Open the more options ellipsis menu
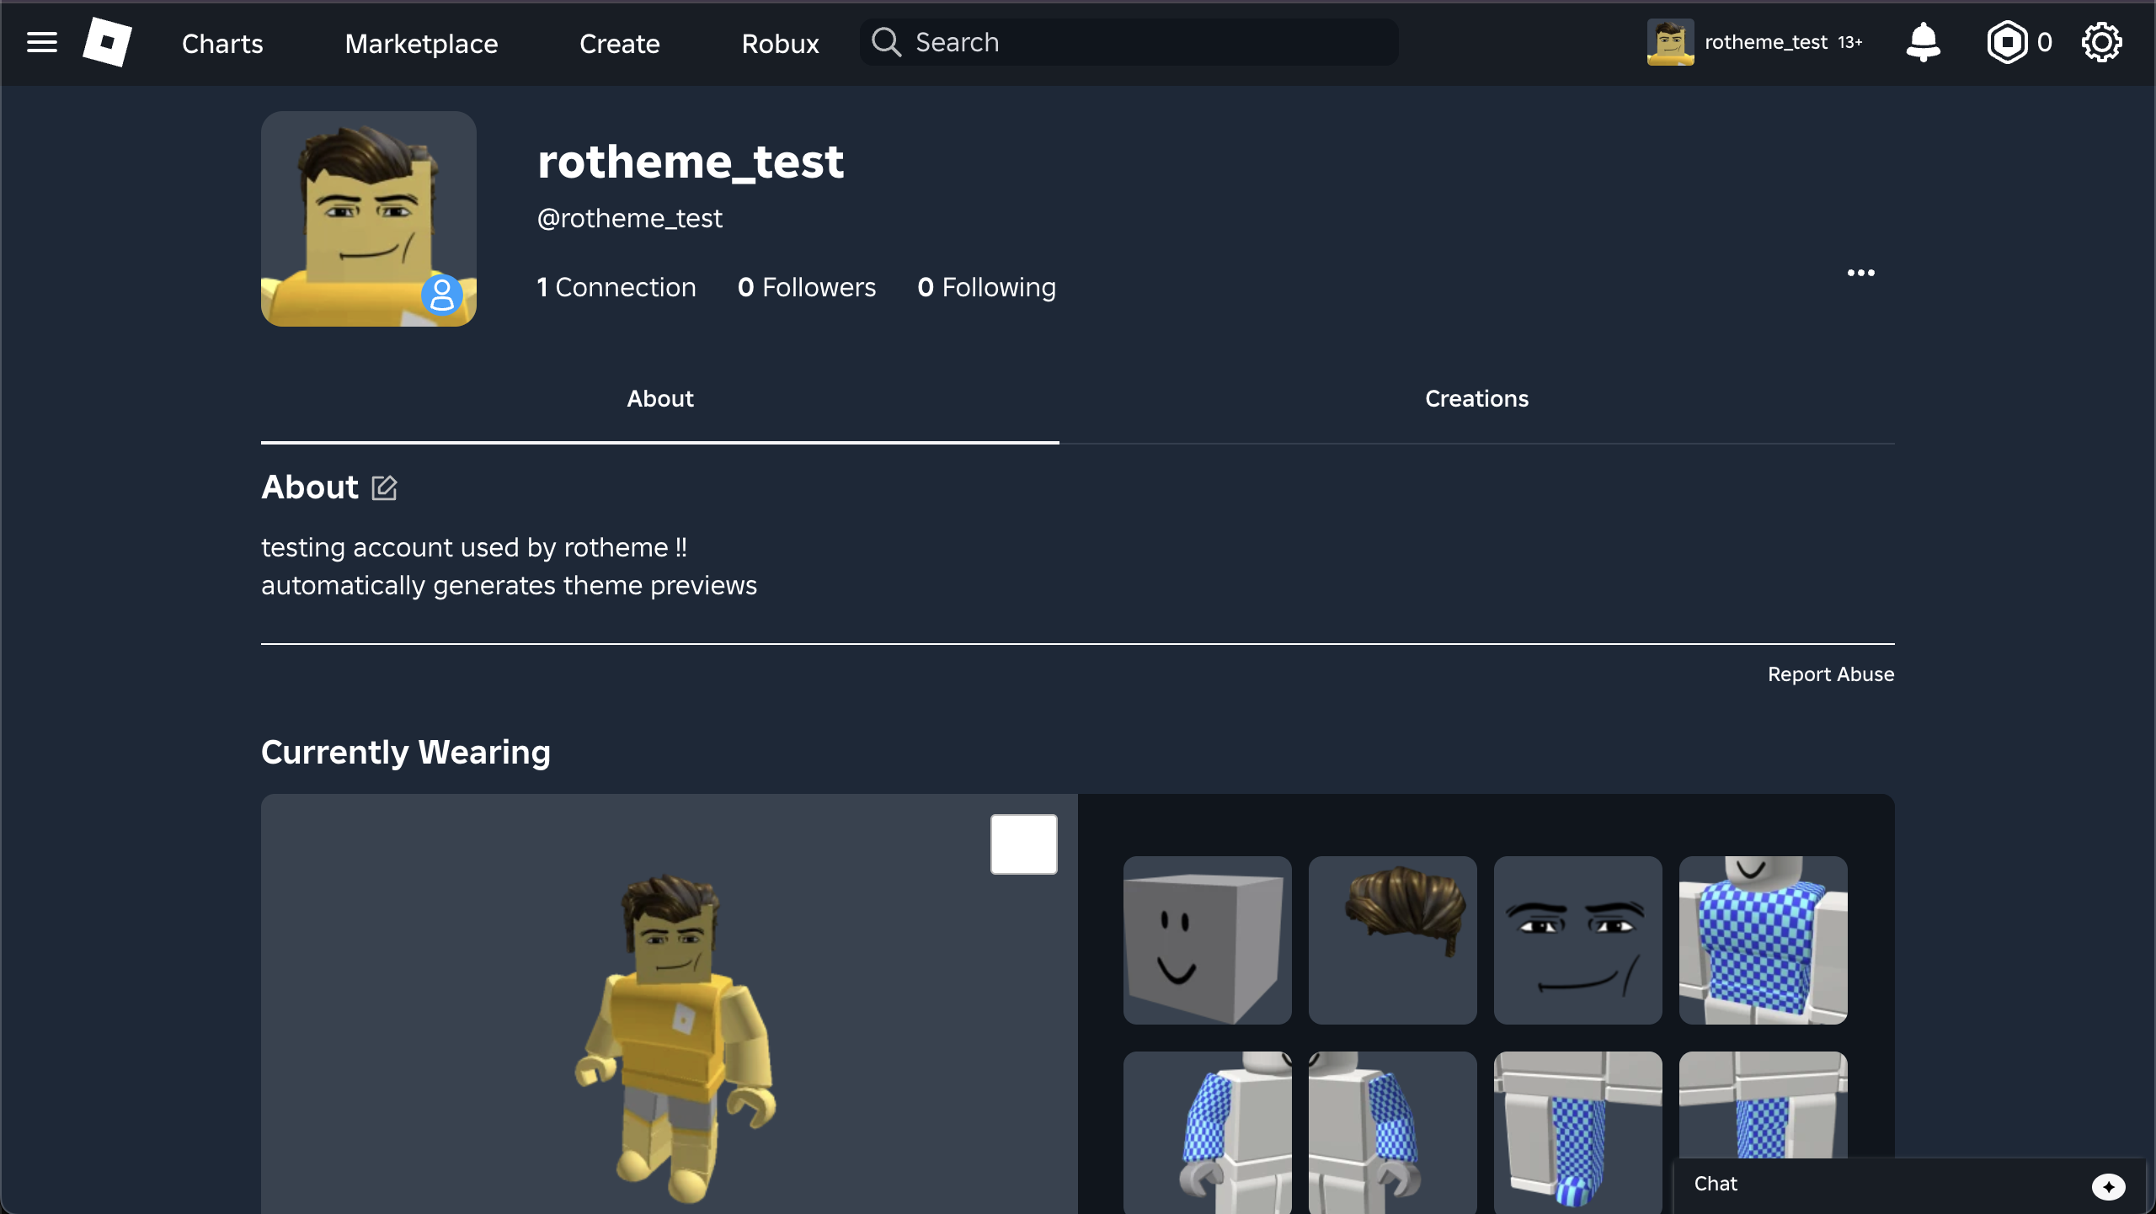Viewport: 2156px width, 1214px height. (x=1860, y=273)
